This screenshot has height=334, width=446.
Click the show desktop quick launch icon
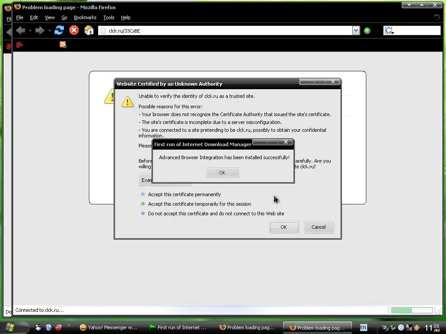tap(38, 327)
